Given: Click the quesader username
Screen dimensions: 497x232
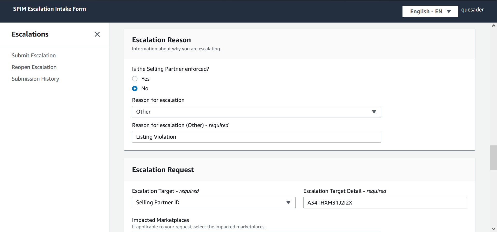Looking at the screenshot, I should 472,10.
